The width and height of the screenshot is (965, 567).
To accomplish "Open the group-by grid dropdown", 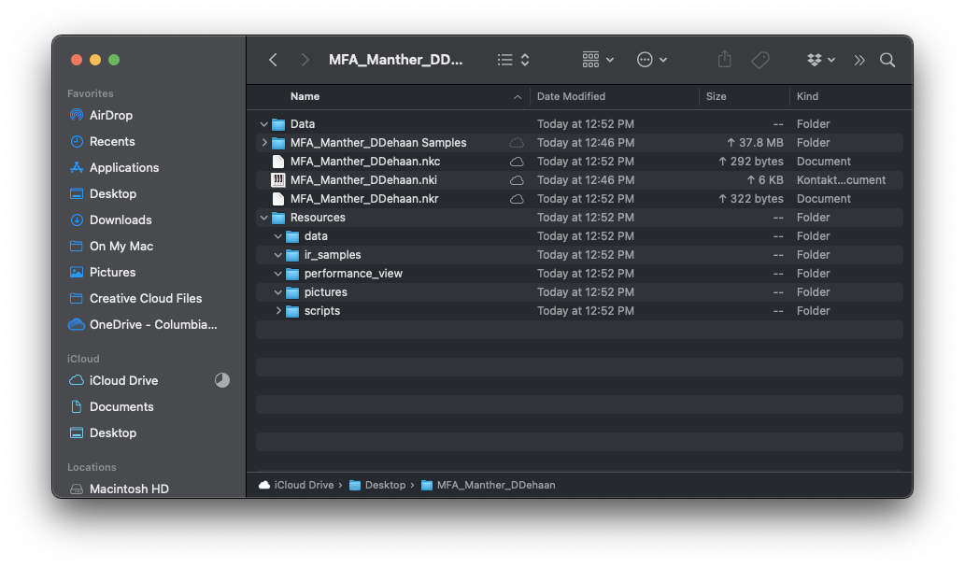I will tap(598, 60).
